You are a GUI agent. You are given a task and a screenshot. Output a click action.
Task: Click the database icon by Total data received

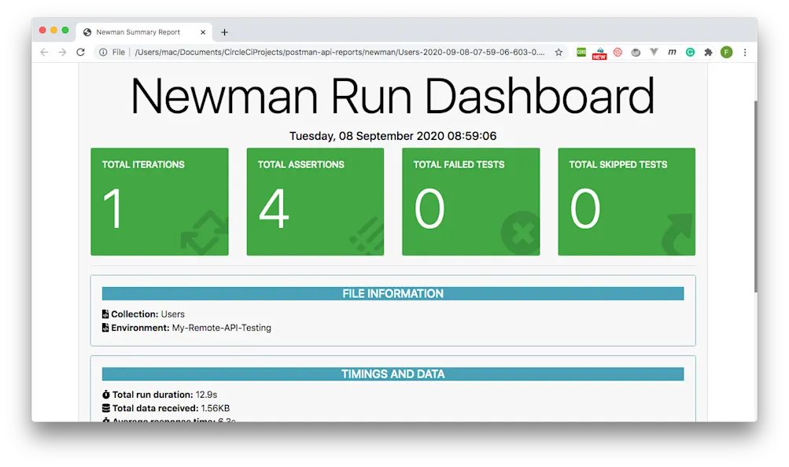105,408
